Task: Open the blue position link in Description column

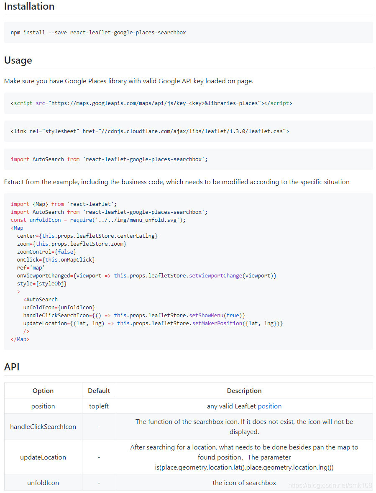Action: click(269, 406)
